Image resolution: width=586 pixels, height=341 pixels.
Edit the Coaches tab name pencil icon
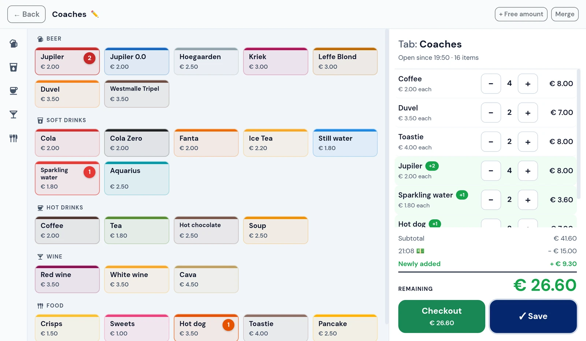click(95, 14)
